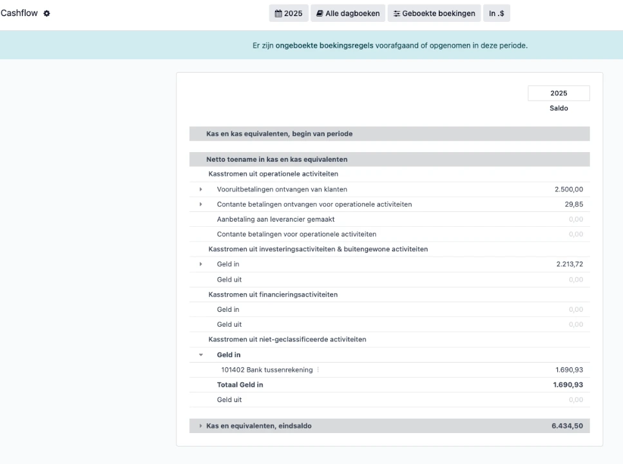Expand Contante betalingen ontvangen row arrow

coord(200,204)
